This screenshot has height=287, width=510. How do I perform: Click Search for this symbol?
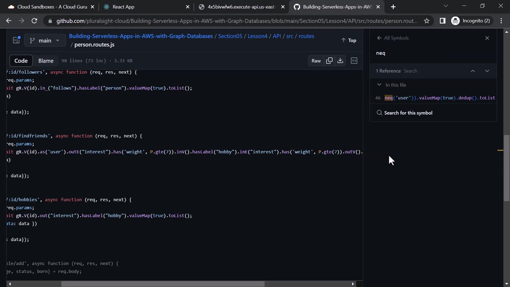click(408, 113)
